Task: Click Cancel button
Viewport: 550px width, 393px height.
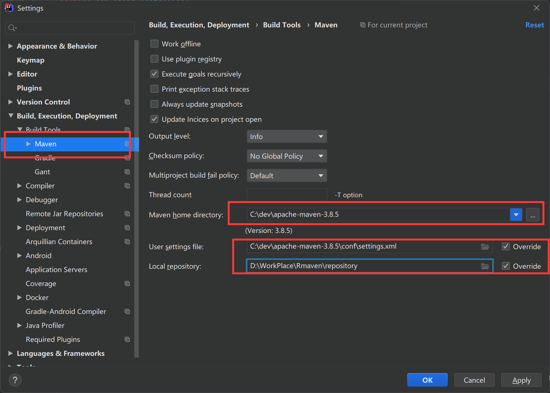Action: 474,380
